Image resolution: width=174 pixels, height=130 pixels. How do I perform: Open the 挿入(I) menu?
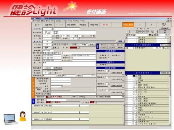click(x=53, y=21)
